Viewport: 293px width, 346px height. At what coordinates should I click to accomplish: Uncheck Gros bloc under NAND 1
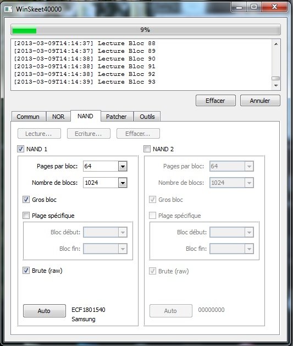tap(26, 200)
